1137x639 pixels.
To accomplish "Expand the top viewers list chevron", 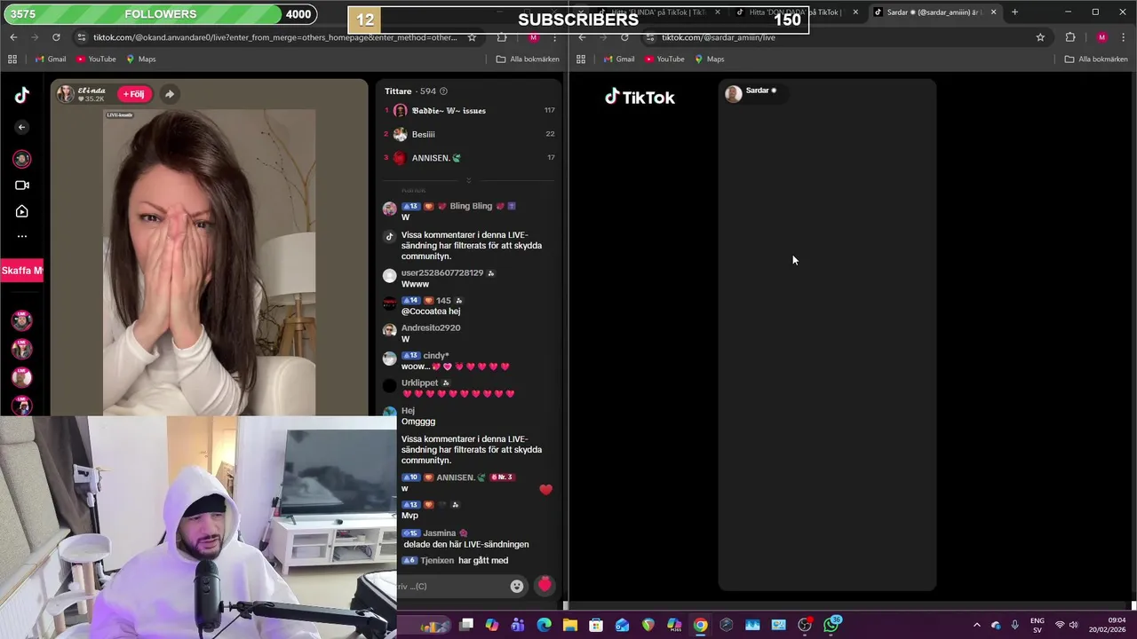I will 468,180.
